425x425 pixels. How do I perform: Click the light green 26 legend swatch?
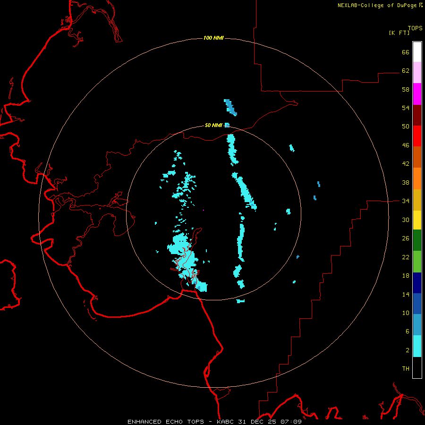pos(417,262)
